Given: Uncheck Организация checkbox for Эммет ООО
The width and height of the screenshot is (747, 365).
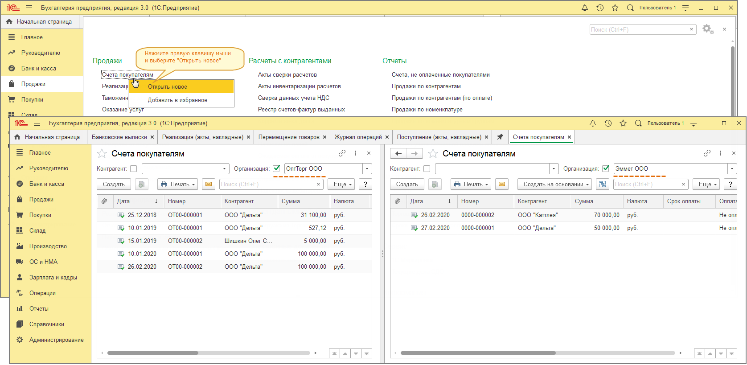Looking at the screenshot, I should [x=606, y=168].
